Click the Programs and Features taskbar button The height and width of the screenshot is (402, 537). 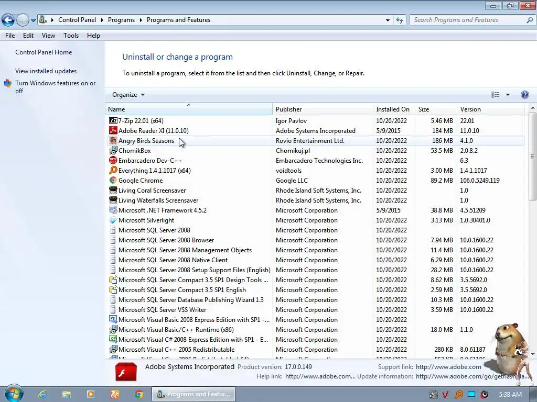(x=194, y=394)
